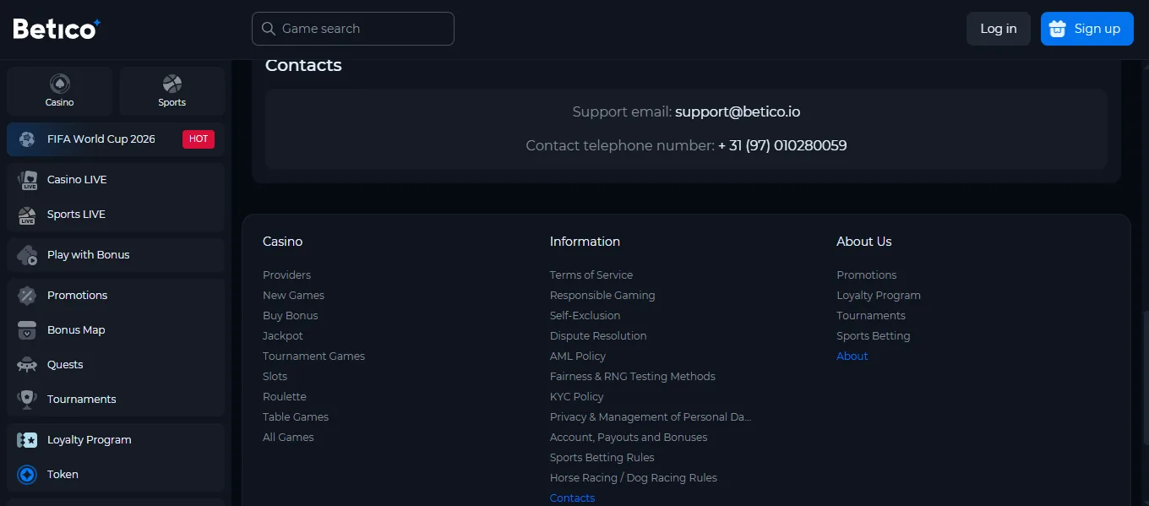The image size is (1149, 506).
Task: Click the Casino LIVE cards icon
Action: point(27,180)
